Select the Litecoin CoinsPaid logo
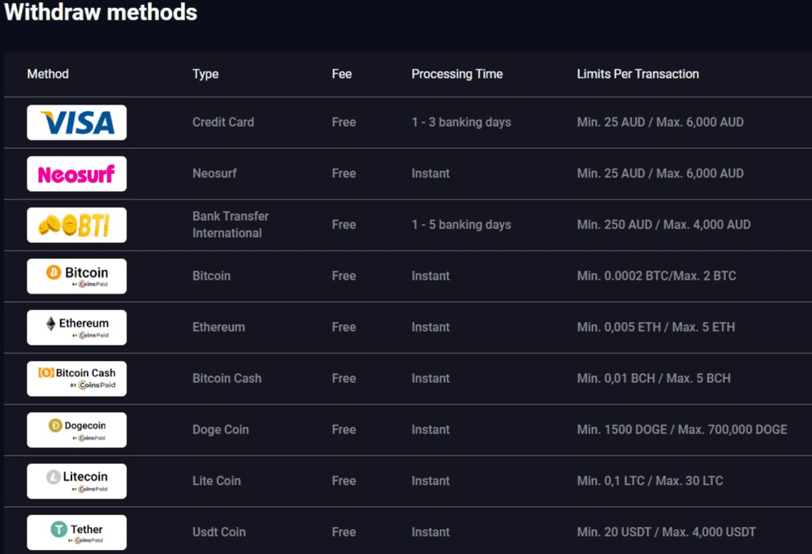The height and width of the screenshot is (554, 812). click(76, 481)
